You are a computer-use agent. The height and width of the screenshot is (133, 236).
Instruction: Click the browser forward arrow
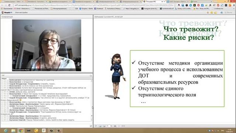click(x=6, y=5)
